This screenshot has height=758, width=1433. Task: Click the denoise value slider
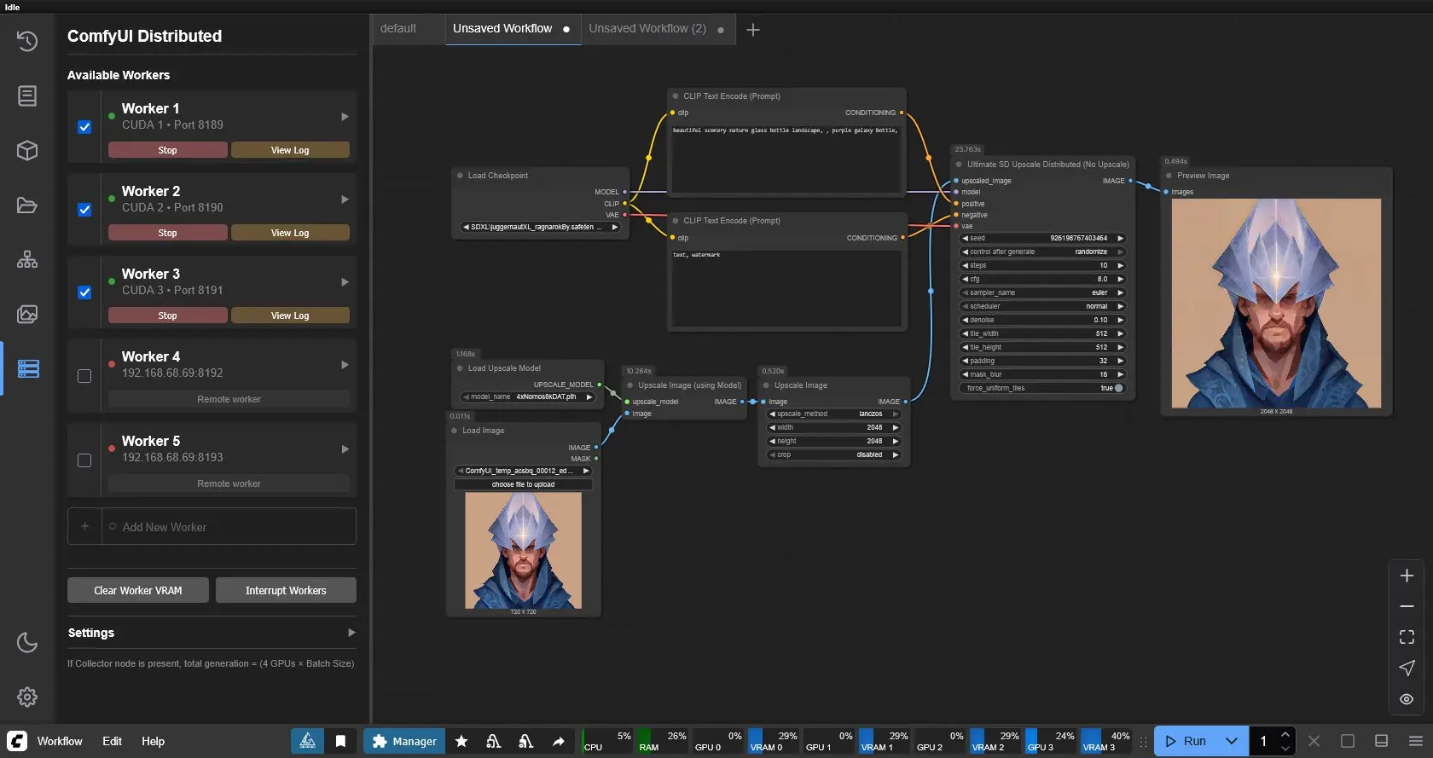click(x=1042, y=320)
